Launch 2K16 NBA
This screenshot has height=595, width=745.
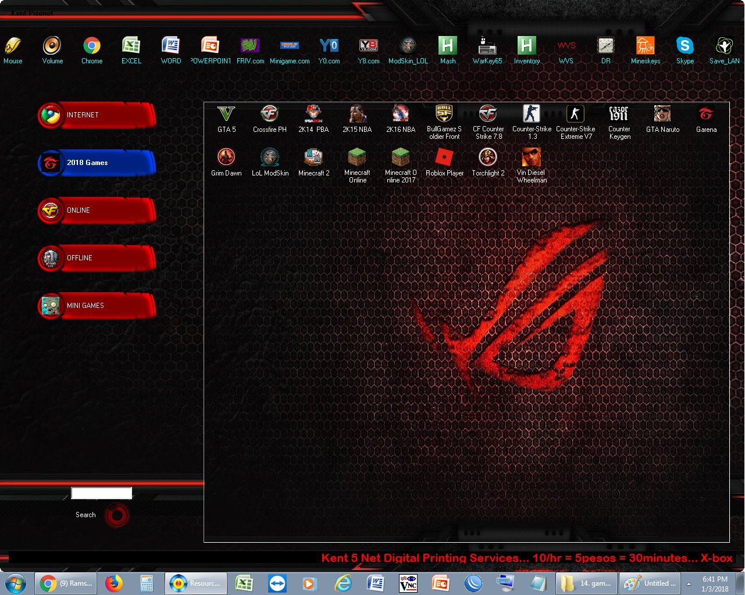tap(401, 119)
